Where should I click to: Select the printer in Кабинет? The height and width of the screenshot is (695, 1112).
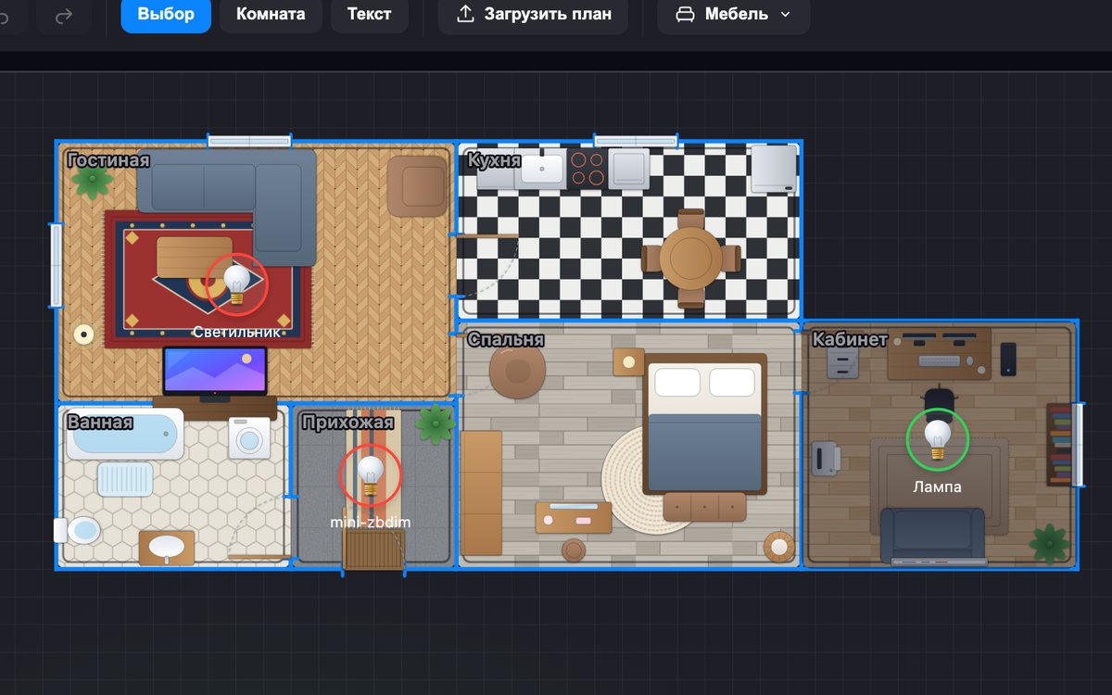pos(826,458)
